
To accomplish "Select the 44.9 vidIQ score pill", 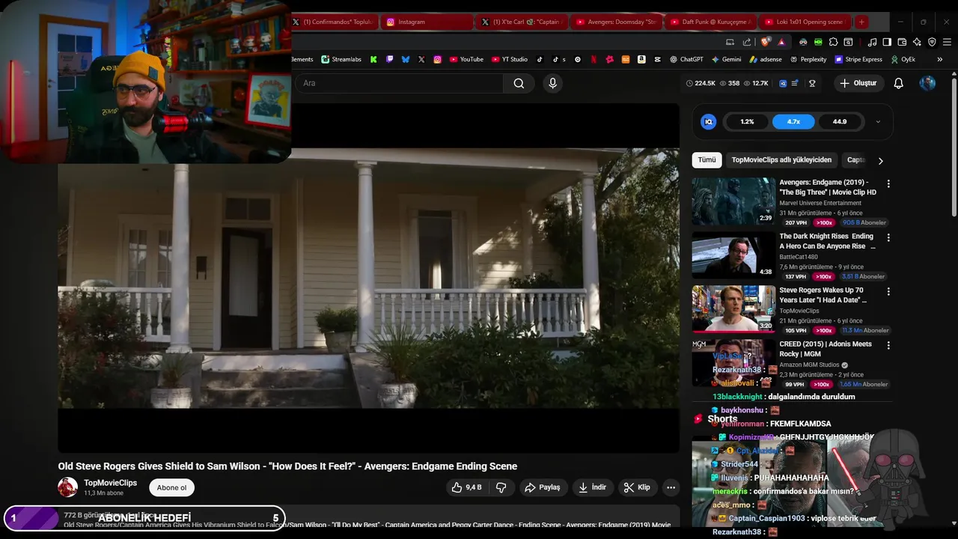I will coord(840,121).
